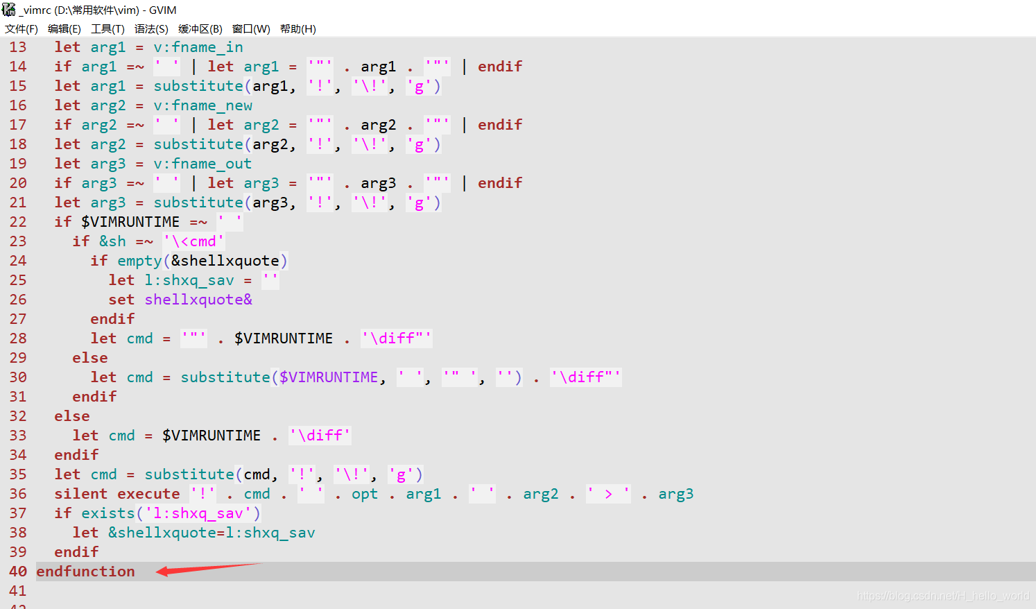Click '$VIMRUNTIME' on line 22
Image resolution: width=1036 pixels, height=609 pixels.
click(x=130, y=222)
